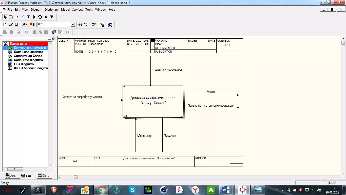Open the Dictionary menu

click(x=52, y=10)
